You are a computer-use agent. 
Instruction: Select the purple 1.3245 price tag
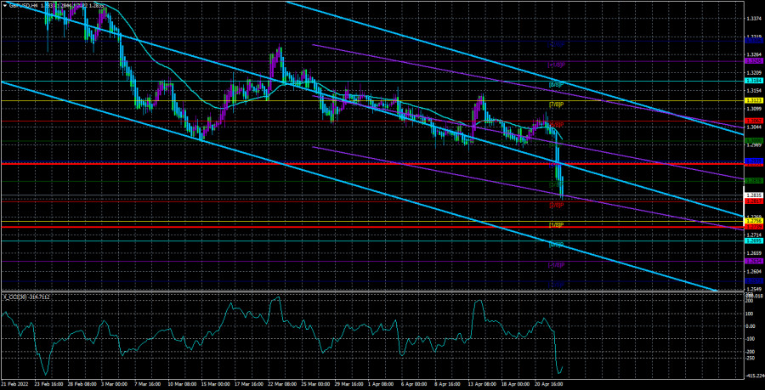pos(754,60)
